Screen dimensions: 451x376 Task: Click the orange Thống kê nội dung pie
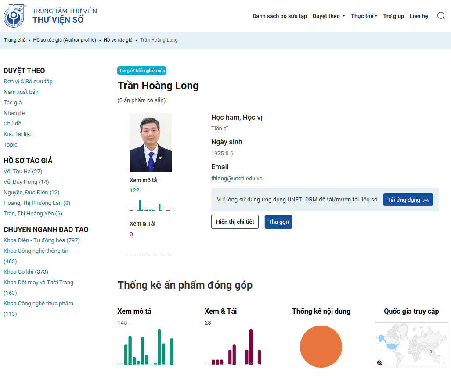click(321, 347)
